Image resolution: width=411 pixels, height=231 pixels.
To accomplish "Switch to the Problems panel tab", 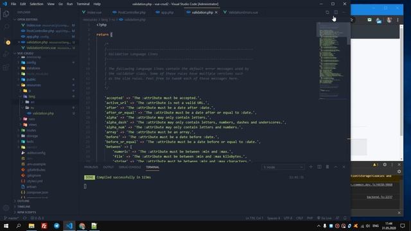I will point(91,167).
